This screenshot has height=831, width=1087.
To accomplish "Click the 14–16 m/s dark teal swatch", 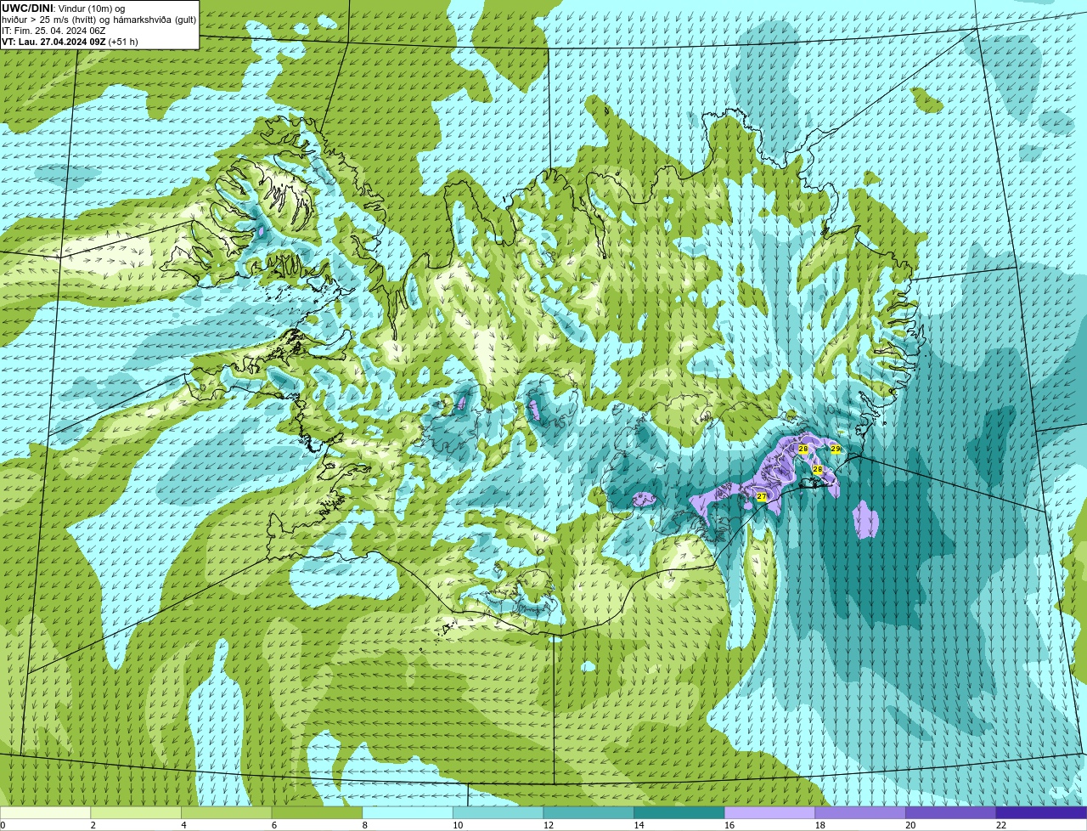I will 679,812.
